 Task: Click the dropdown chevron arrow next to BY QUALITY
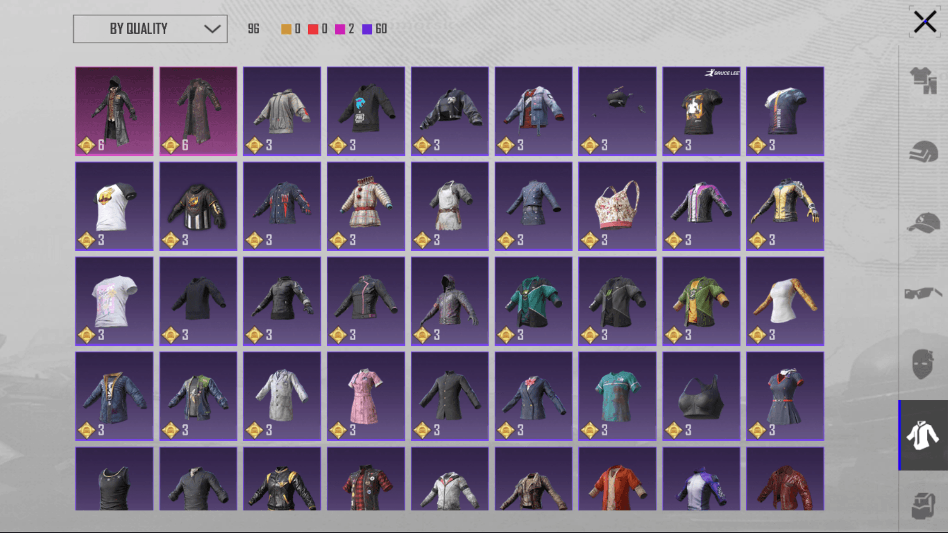[212, 29]
